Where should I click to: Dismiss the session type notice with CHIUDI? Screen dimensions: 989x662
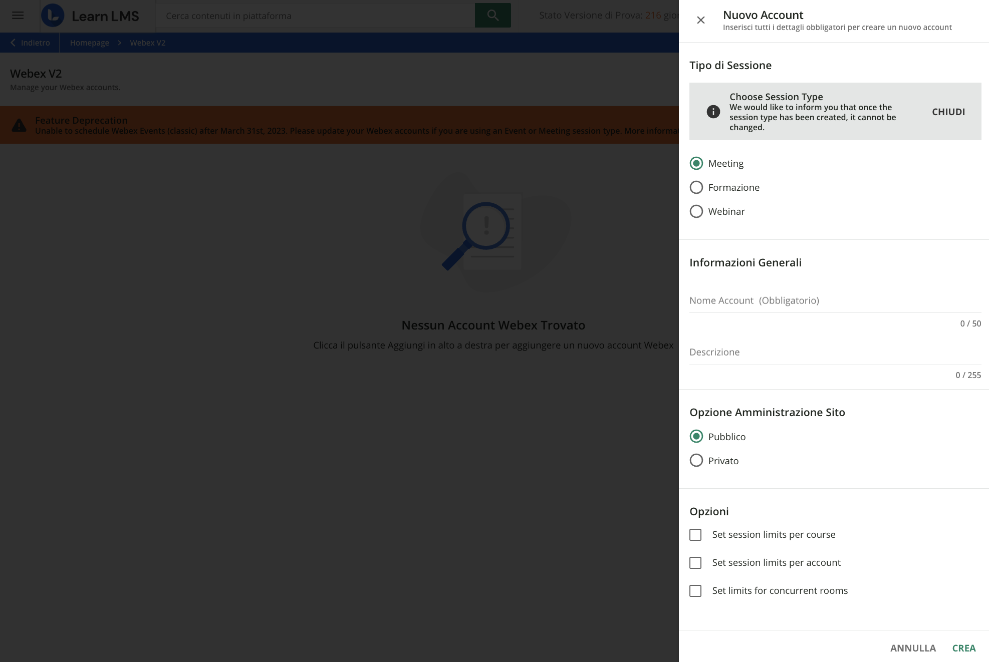pos(948,112)
